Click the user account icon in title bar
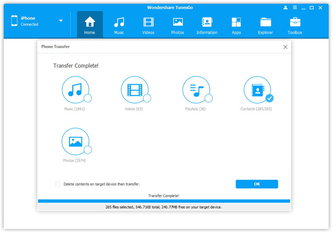 [x=285, y=7]
